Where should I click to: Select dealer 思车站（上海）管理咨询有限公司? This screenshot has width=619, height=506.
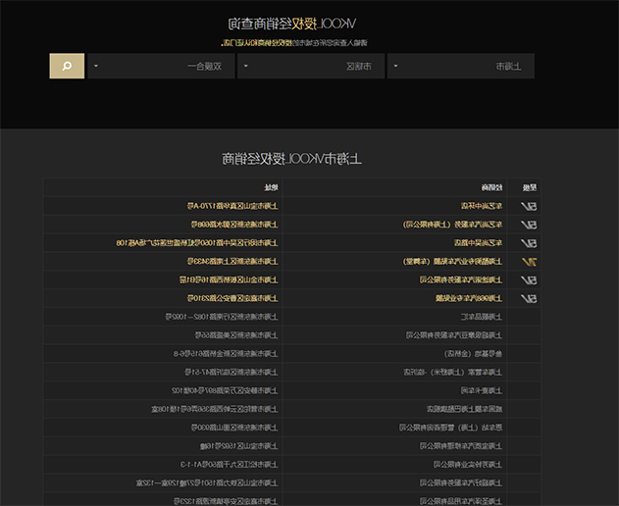pyautogui.click(x=450, y=428)
